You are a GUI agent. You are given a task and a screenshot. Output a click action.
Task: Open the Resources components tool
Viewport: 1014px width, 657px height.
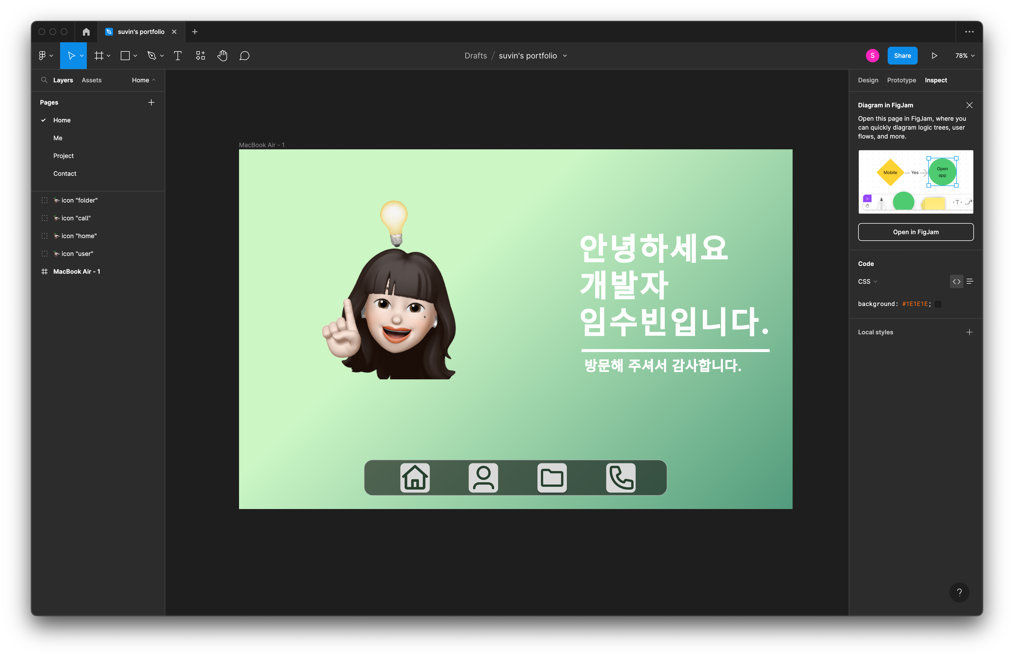click(x=200, y=56)
